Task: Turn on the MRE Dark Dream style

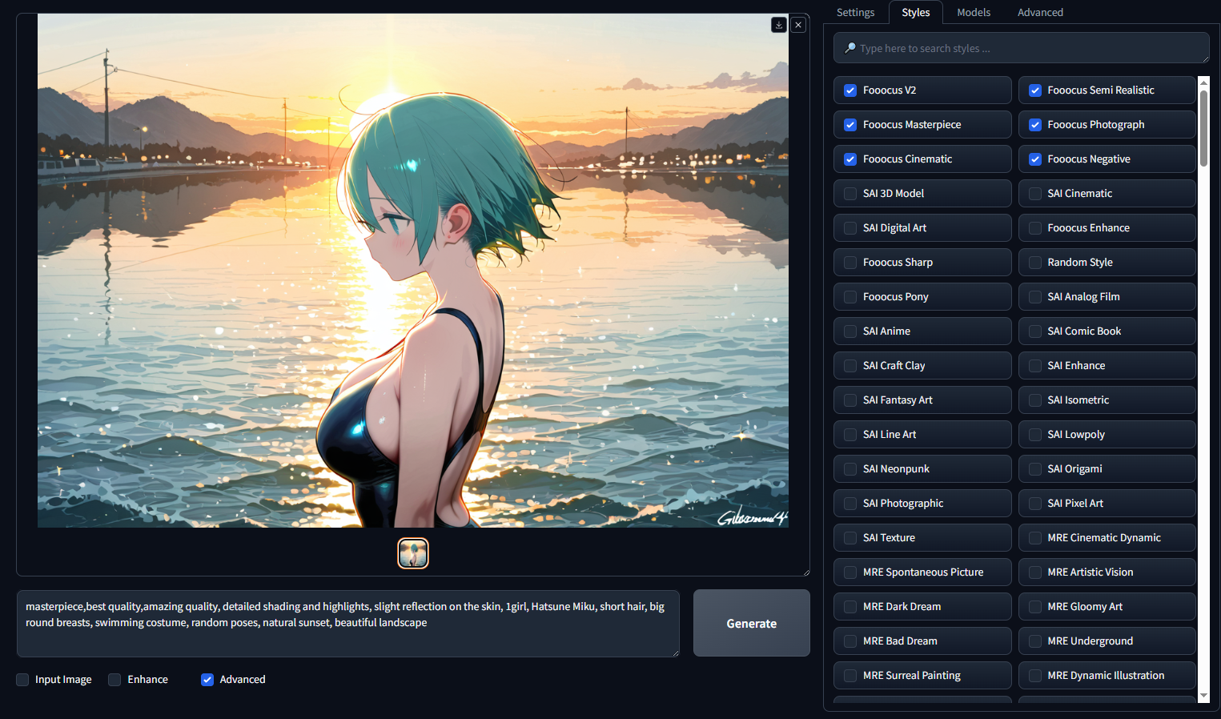Action: [x=850, y=607]
